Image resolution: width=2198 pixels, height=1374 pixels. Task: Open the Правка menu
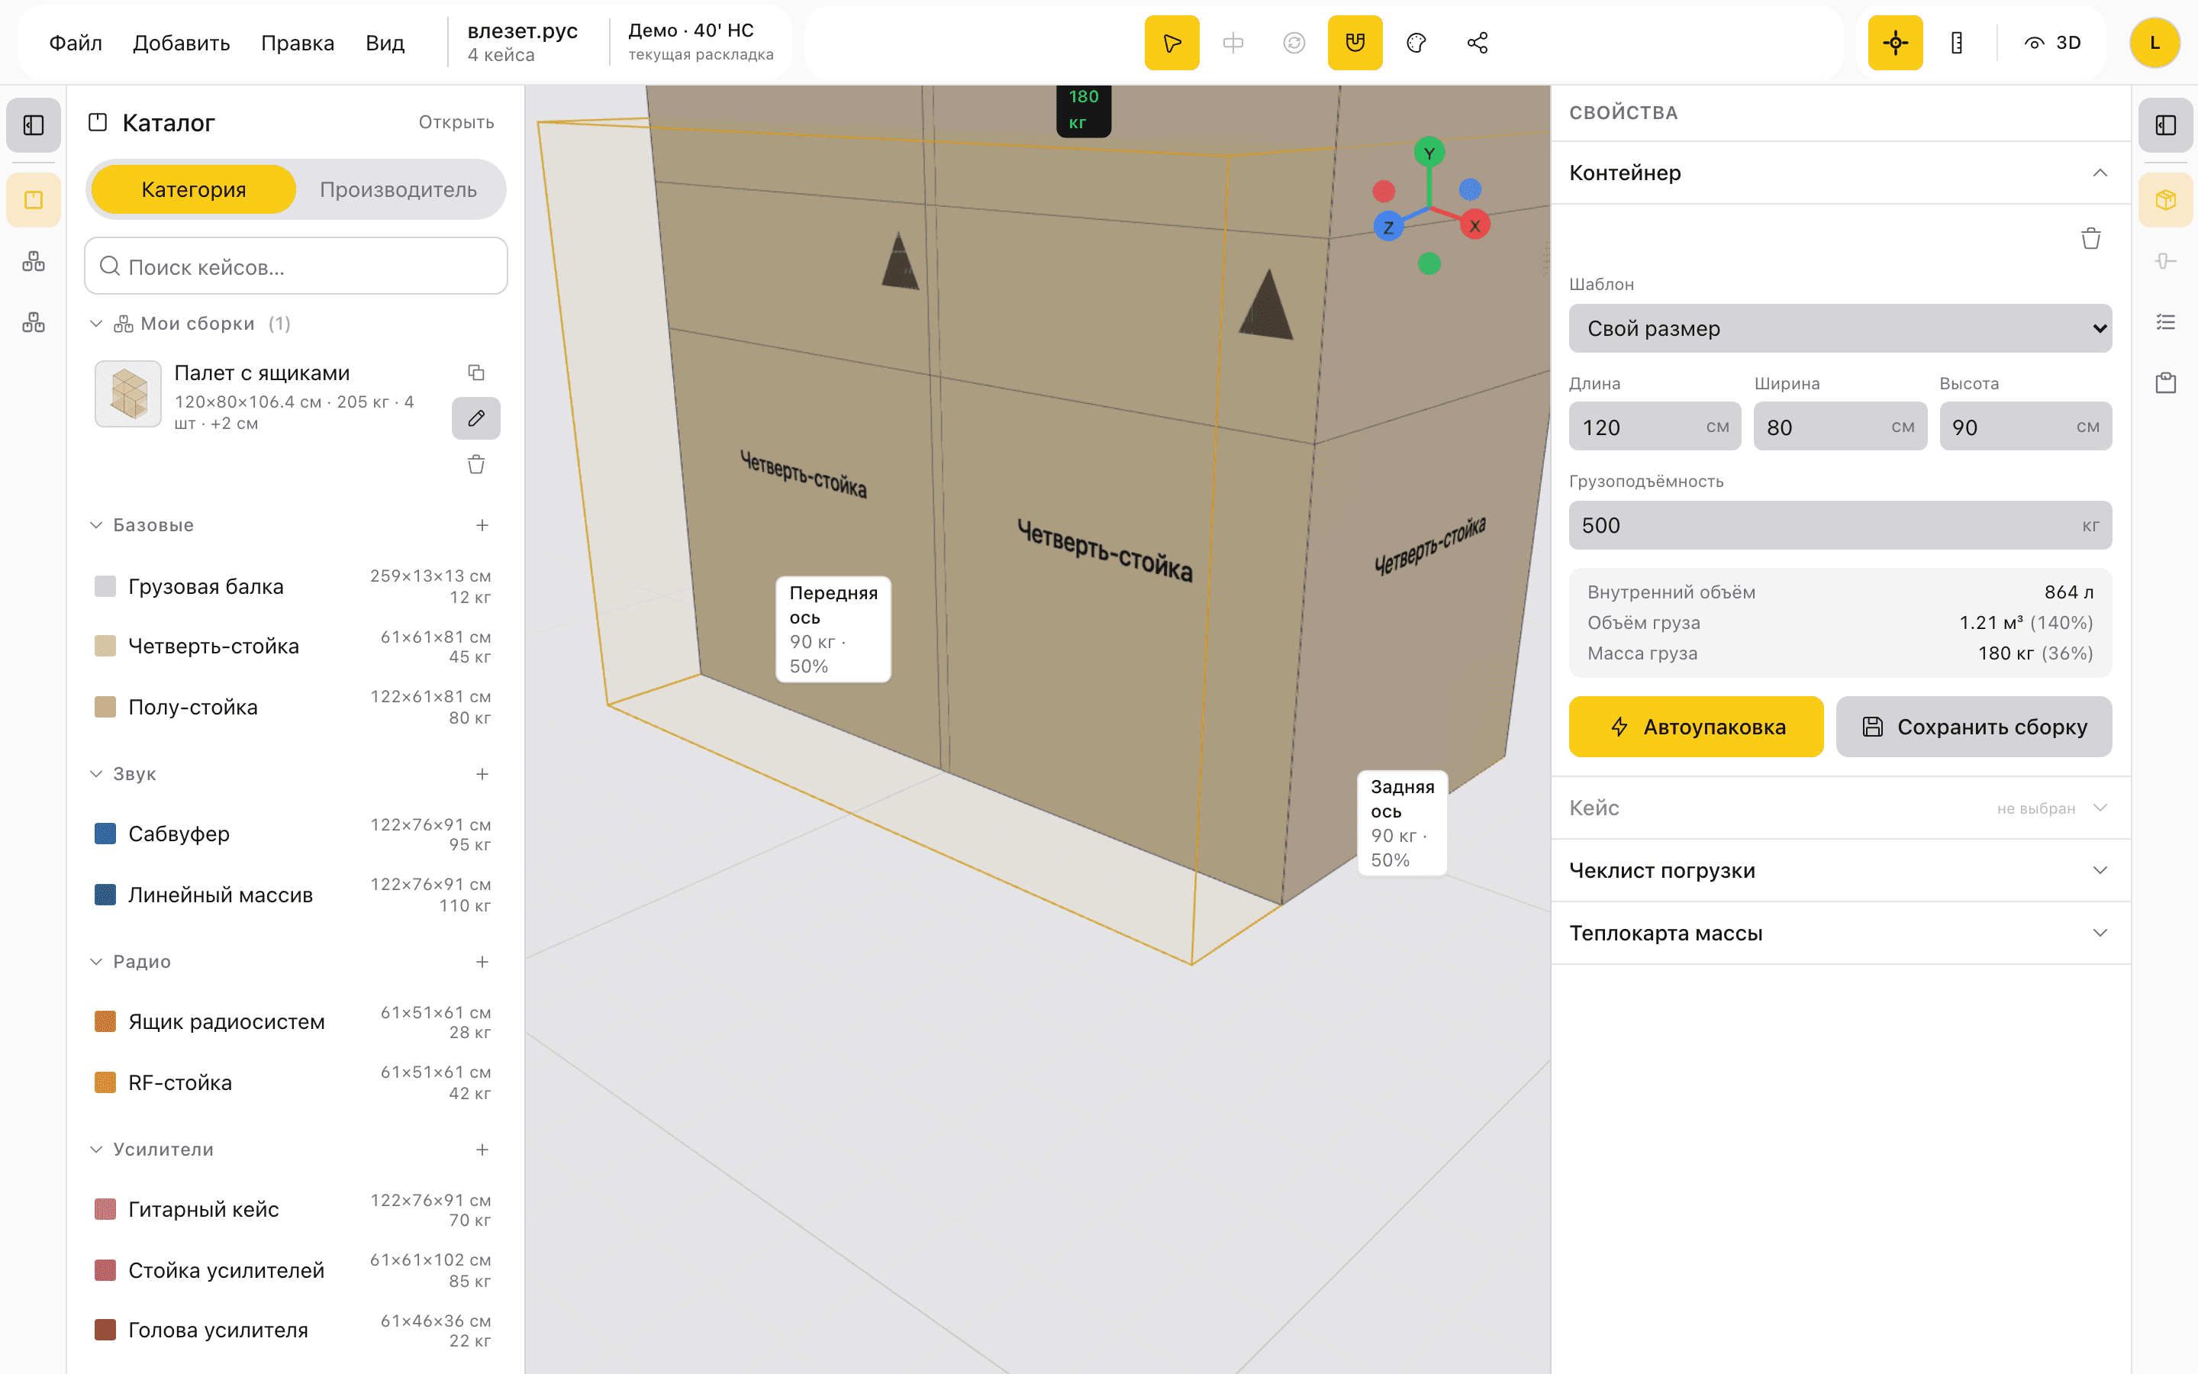[298, 43]
